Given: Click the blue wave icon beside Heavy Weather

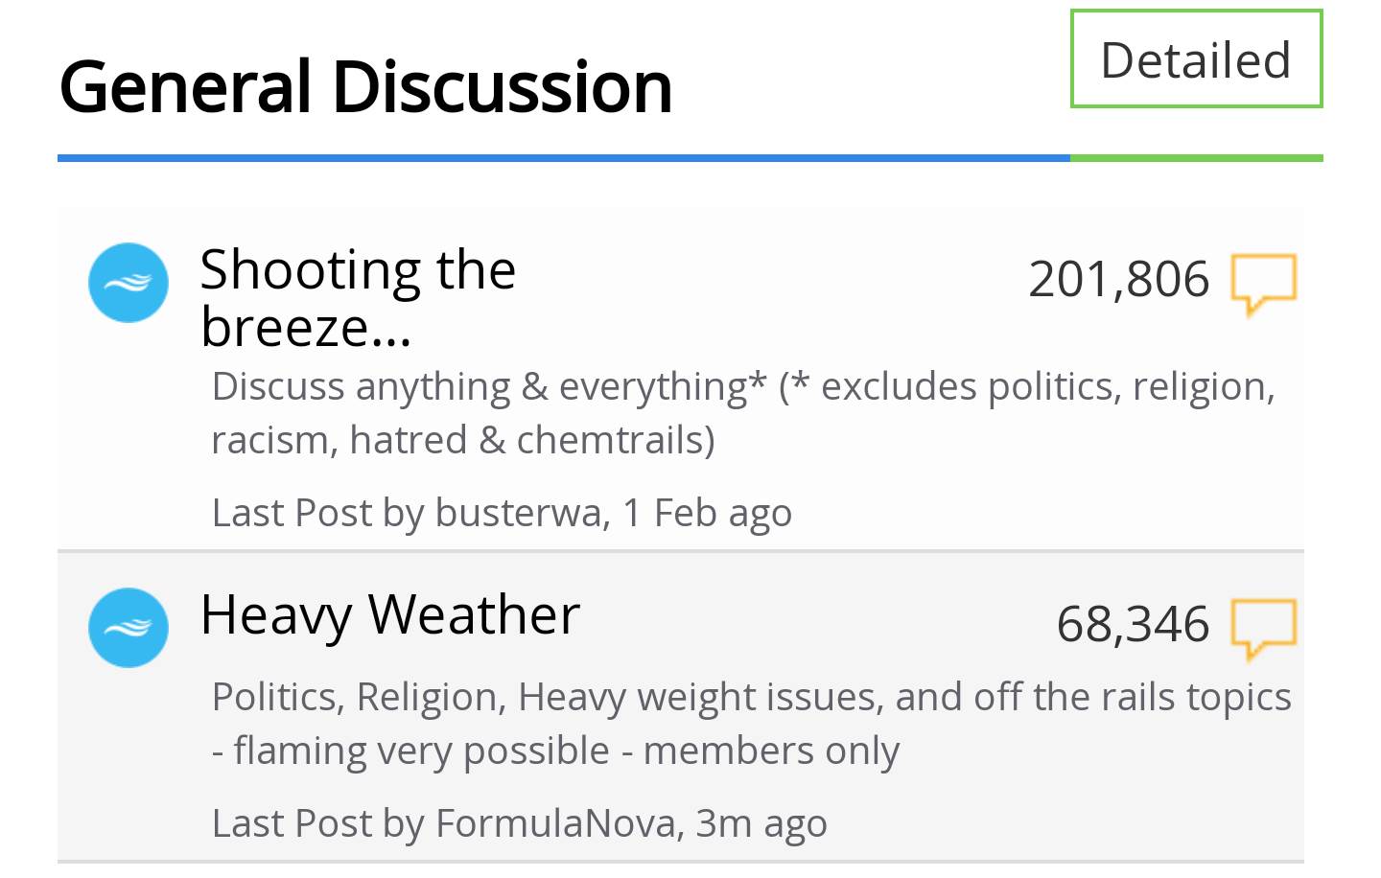Looking at the screenshot, I should point(129,628).
